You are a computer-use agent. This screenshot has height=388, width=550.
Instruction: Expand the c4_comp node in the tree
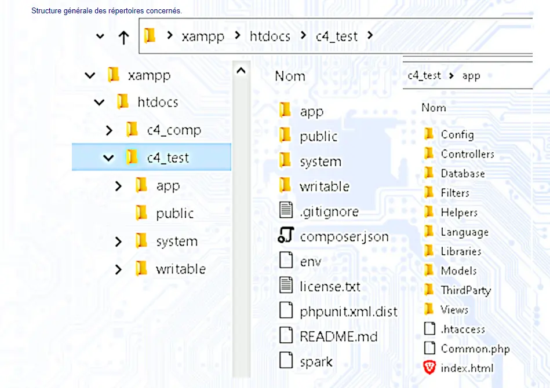[109, 130]
